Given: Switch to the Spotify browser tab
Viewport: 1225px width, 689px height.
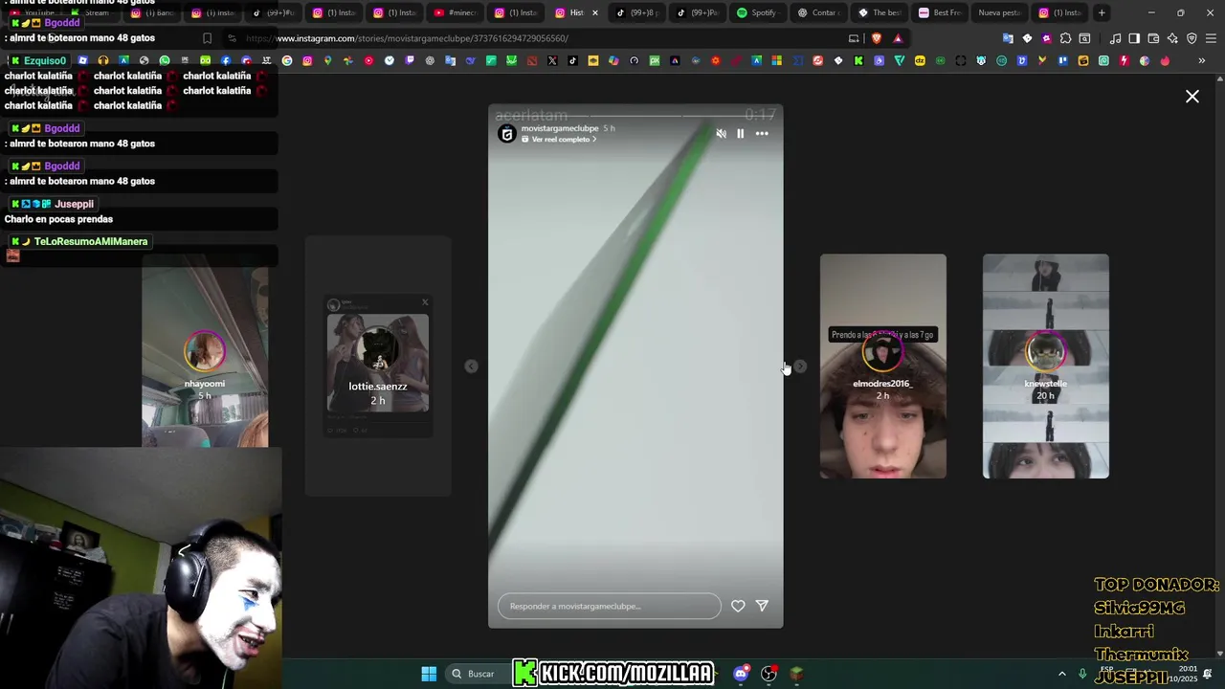Looking at the screenshot, I should coord(756,12).
